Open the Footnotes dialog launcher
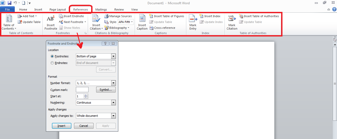Image resolution: width=337 pixels, height=139 pixels. tap(85, 33)
